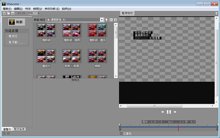The height and width of the screenshot is (138, 220).
Task: Click the 預設項目 label
Action: (40, 20)
